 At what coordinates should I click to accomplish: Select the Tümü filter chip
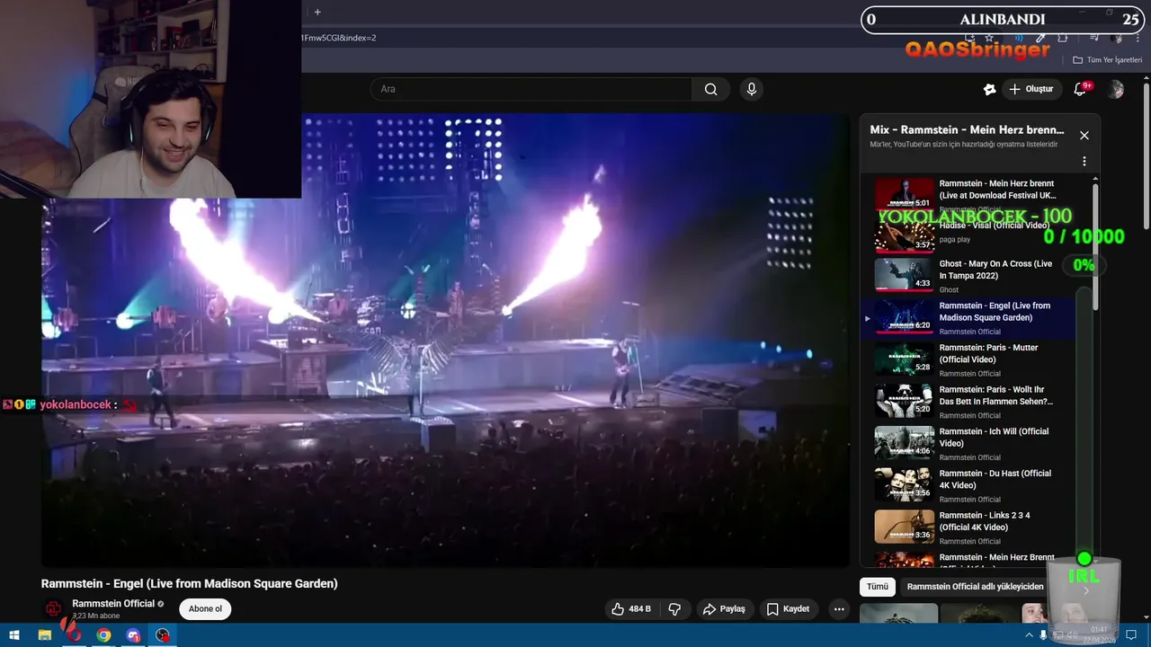click(x=878, y=587)
